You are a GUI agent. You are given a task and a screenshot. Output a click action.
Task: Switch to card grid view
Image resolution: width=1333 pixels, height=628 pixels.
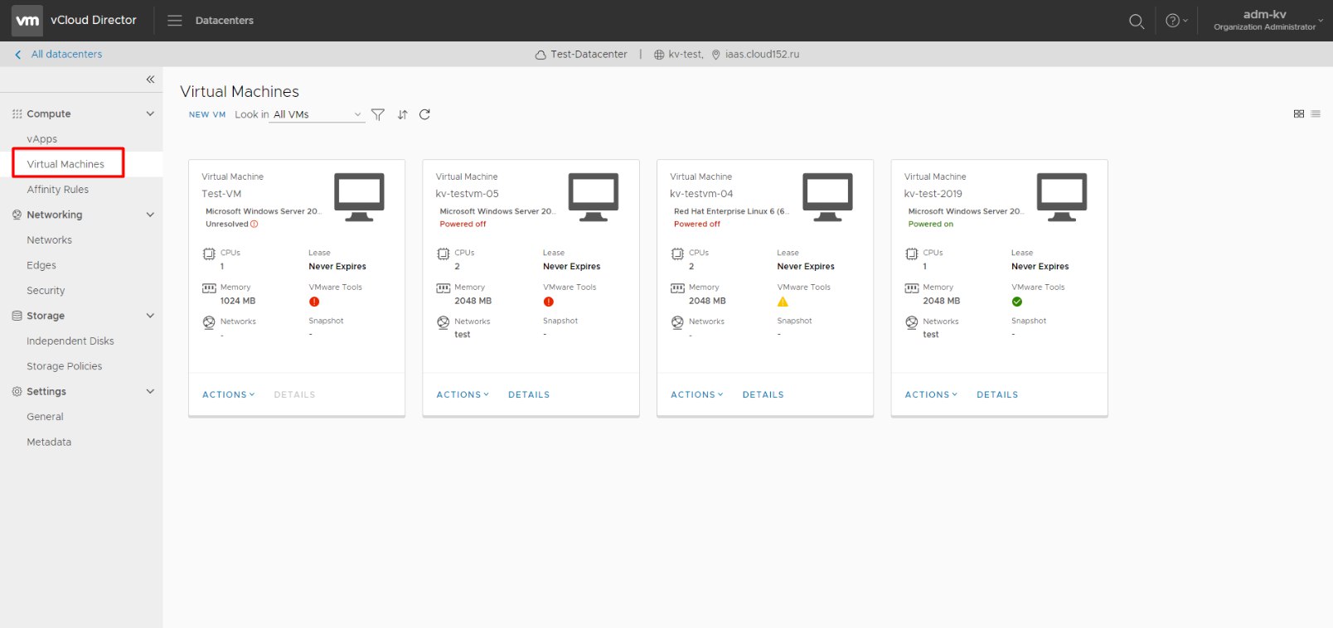(1299, 114)
